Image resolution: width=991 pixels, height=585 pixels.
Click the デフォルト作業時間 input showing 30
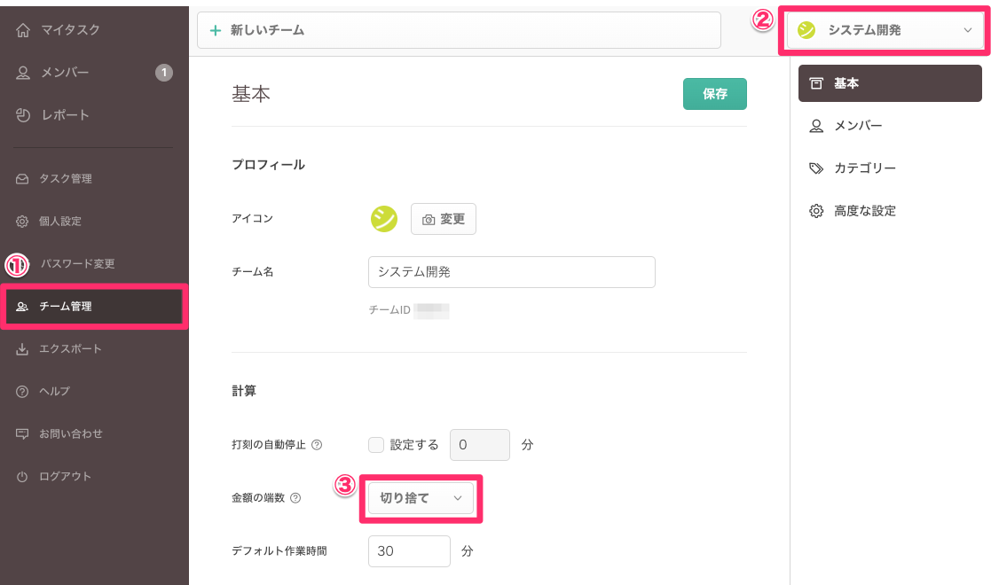[x=409, y=551]
